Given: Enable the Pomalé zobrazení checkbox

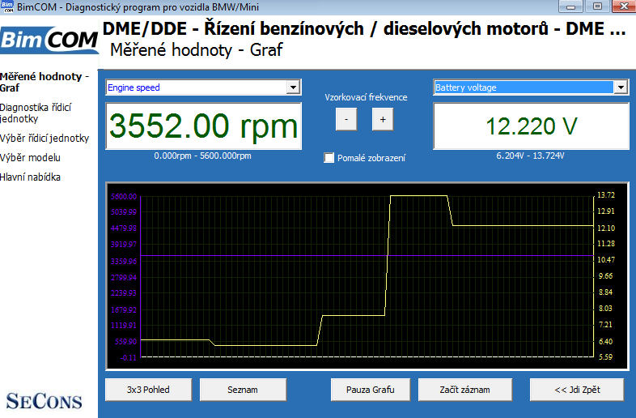Looking at the screenshot, I should [x=329, y=158].
